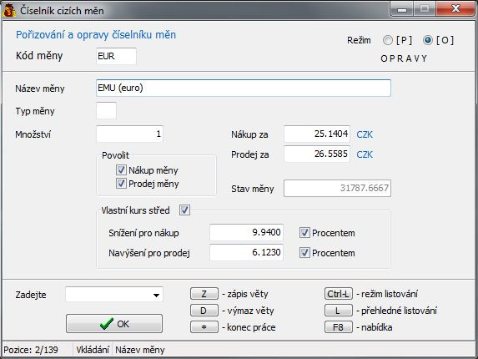Click the Z button for zápis věty
478x359 pixels.
pos(204,294)
